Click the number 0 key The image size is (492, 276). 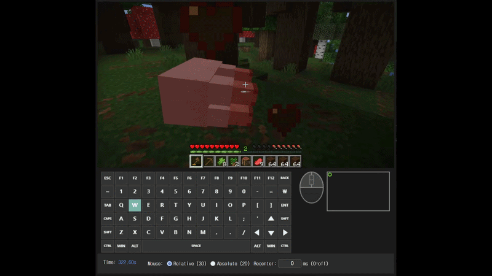click(244, 191)
